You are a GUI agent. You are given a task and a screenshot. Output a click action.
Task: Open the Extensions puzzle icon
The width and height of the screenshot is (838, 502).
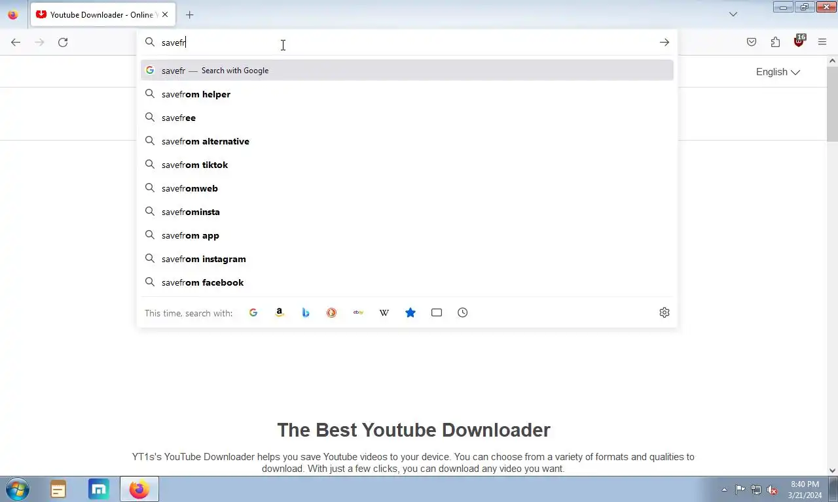click(x=775, y=42)
